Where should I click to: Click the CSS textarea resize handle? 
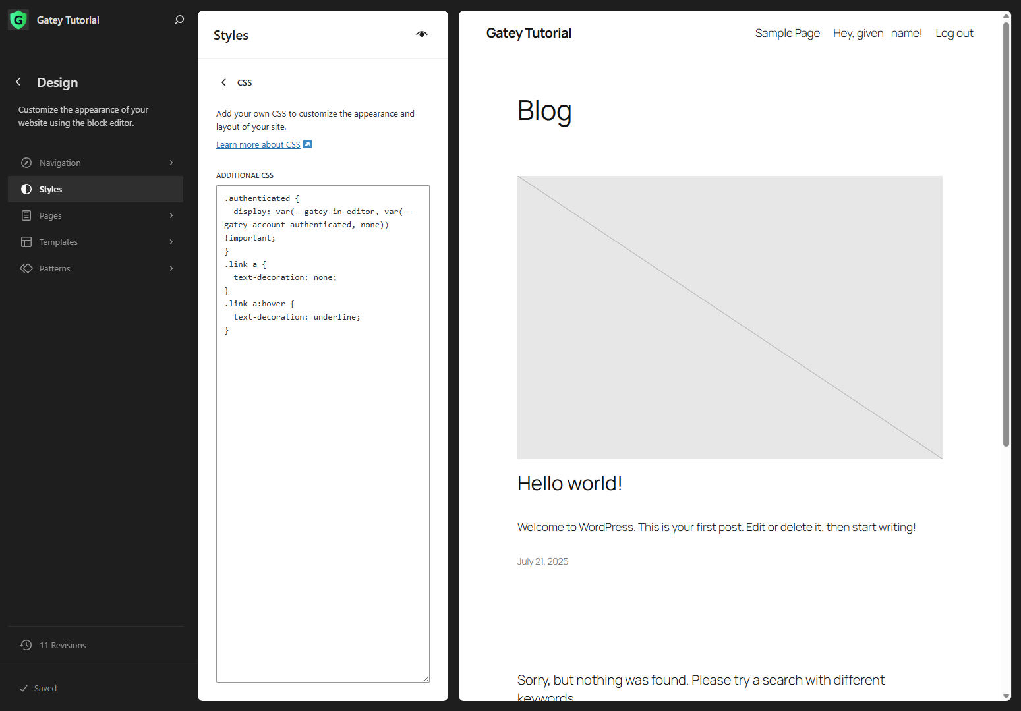[426, 679]
